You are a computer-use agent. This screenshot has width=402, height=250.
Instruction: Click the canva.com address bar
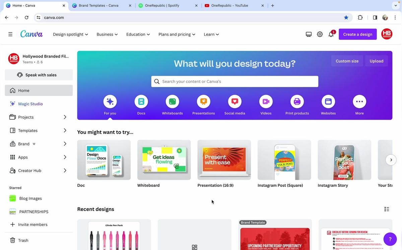pyautogui.click(x=193, y=17)
